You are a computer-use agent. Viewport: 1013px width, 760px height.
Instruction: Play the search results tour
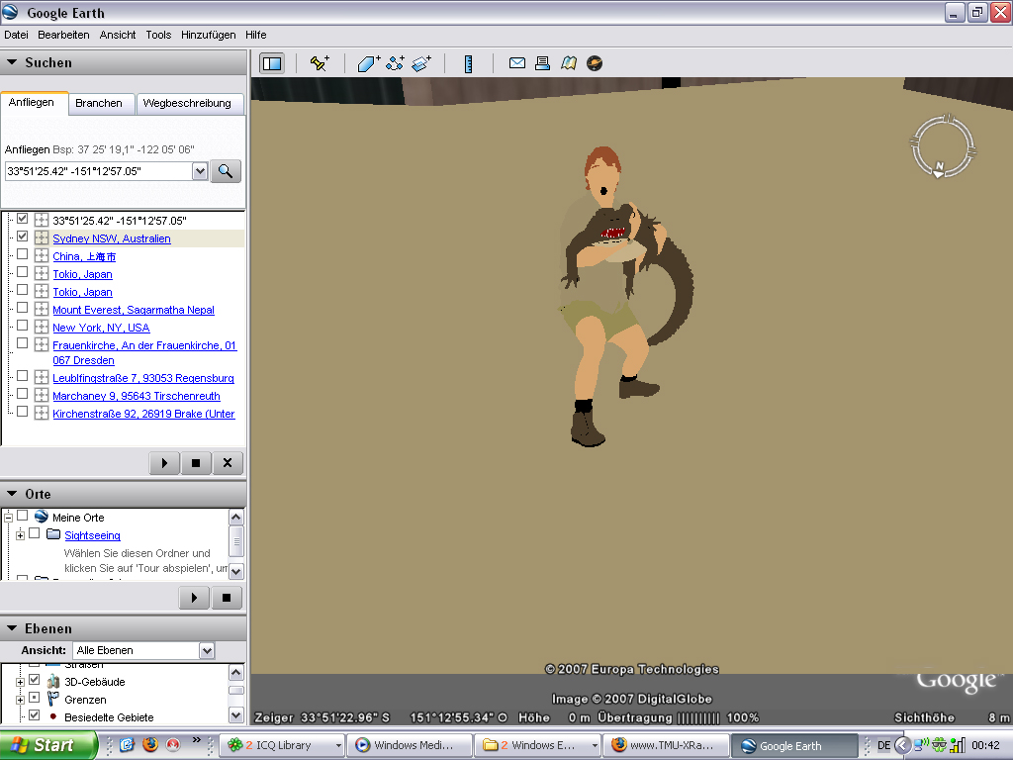pyautogui.click(x=164, y=463)
